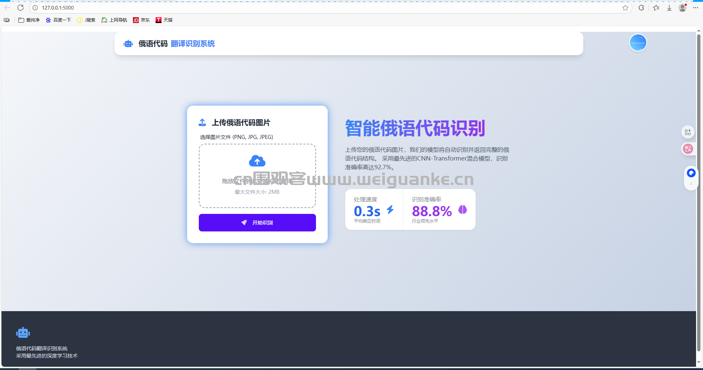This screenshot has width=703, height=370.
Task: Open the 百度一下 bookmark
Action: pos(59,20)
